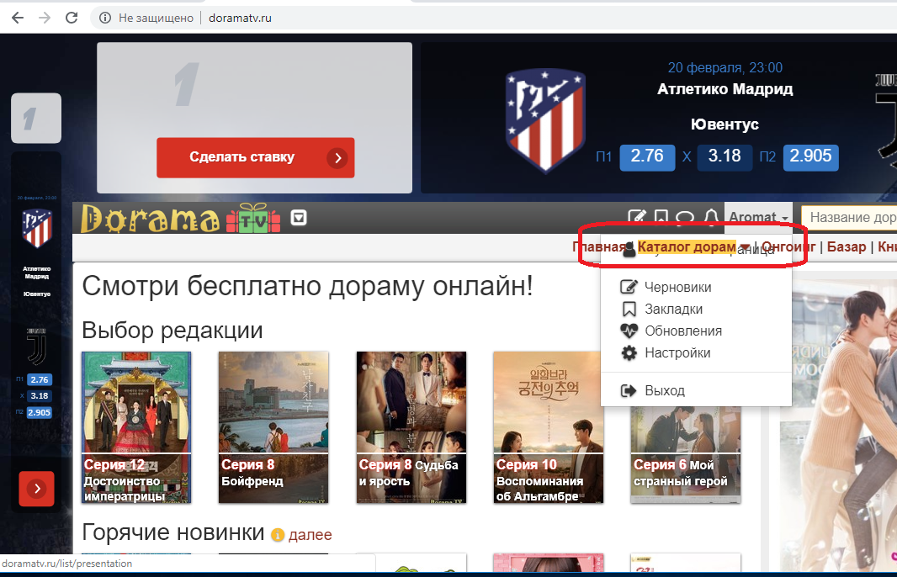
Task: Click '20 февраля, 23:00' match date
Action: click(x=724, y=67)
